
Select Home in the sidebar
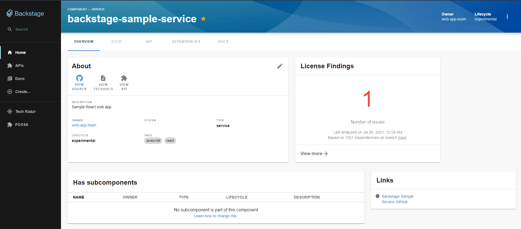pyautogui.click(x=30, y=52)
